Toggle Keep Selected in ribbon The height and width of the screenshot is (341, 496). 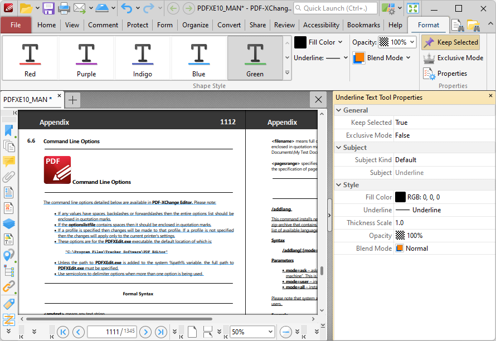(451, 42)
